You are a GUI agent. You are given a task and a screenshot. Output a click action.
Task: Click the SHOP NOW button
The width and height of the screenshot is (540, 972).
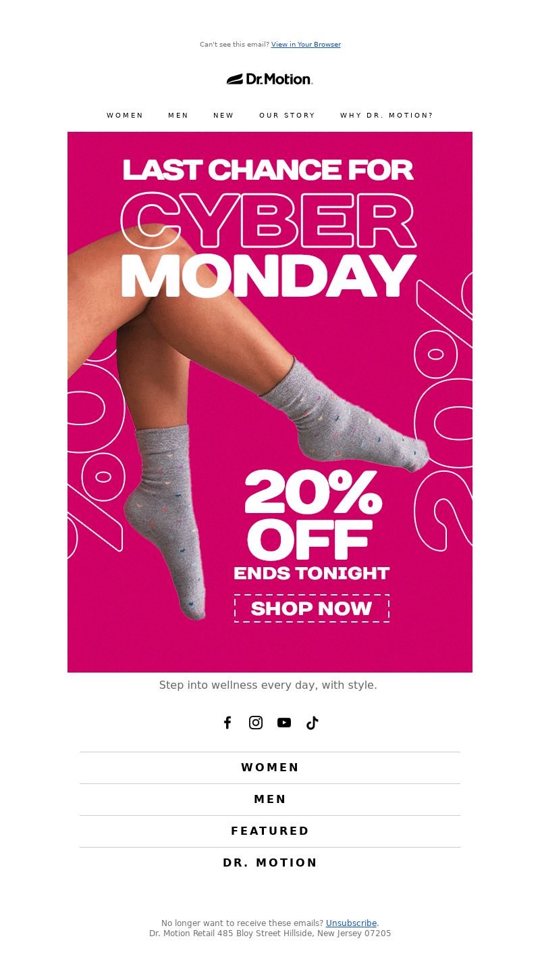(312, 608)
